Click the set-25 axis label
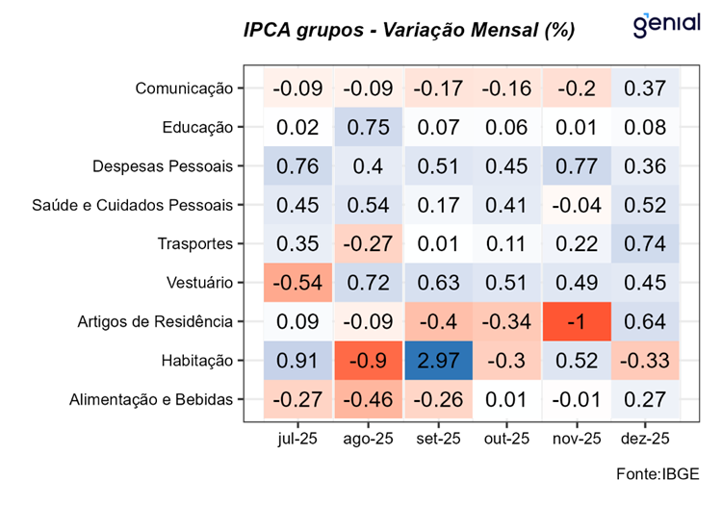The image size is (722, 505). pos(438,439)
